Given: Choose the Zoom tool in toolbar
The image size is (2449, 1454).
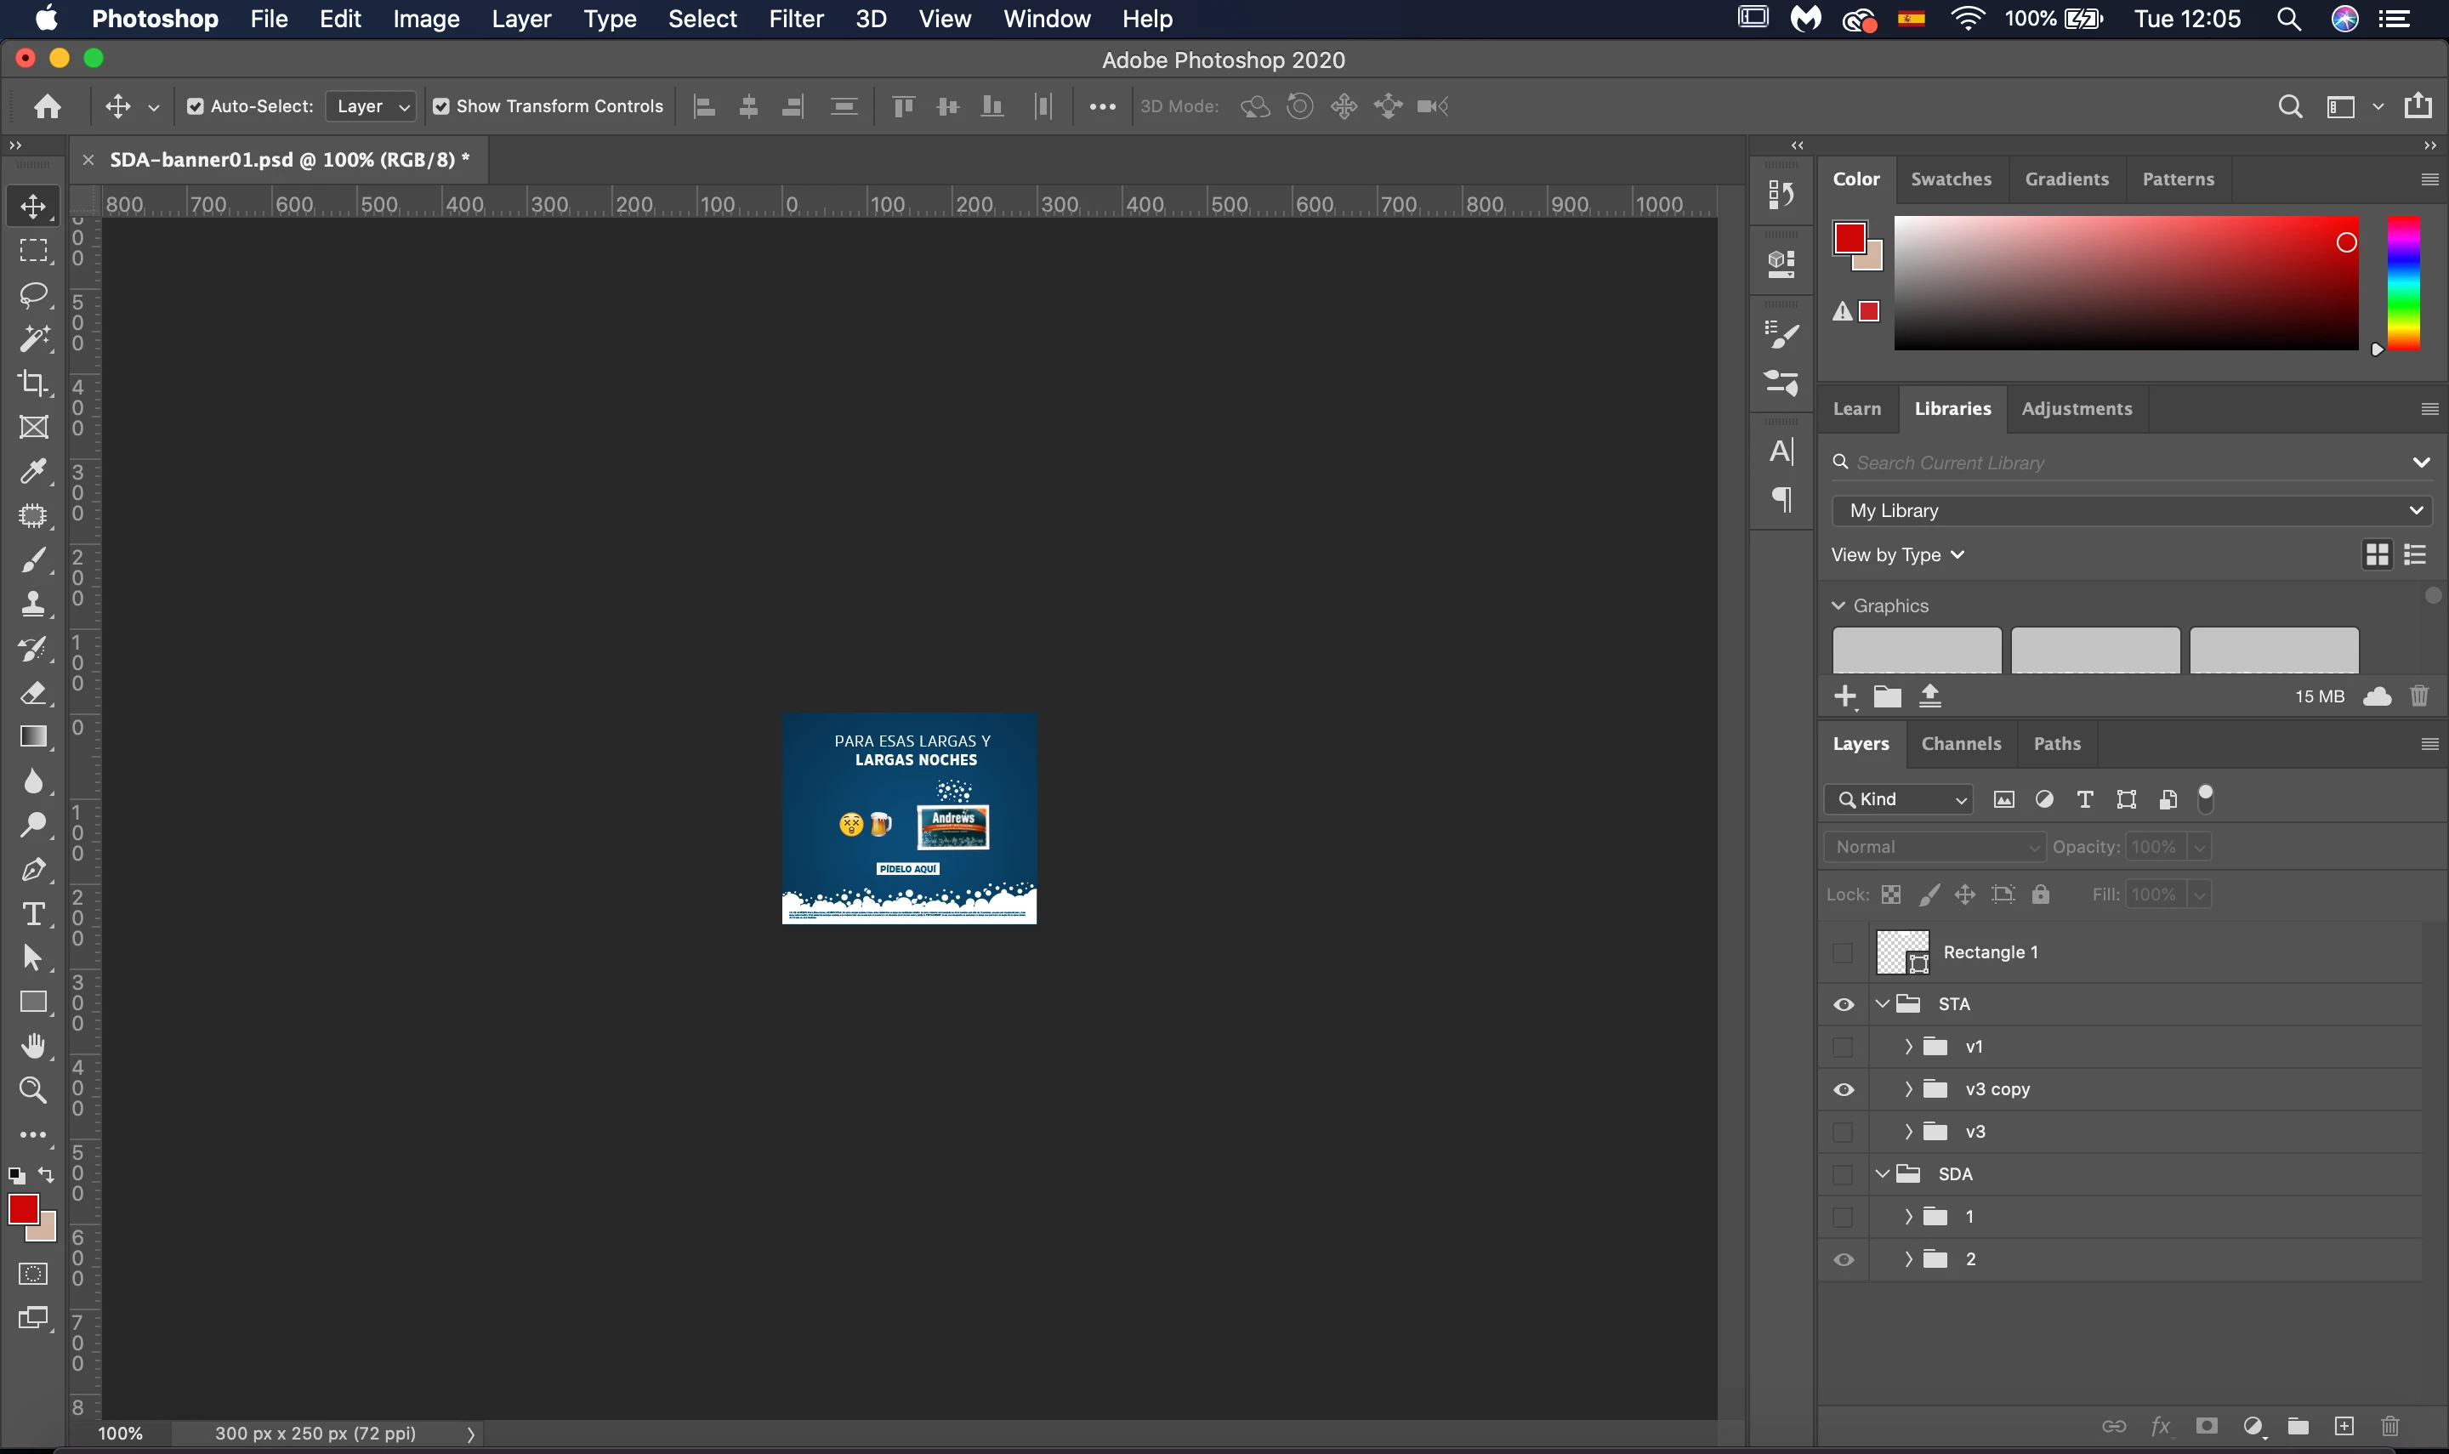Looking at the screenshot, I should click(x=33, y=1089).
